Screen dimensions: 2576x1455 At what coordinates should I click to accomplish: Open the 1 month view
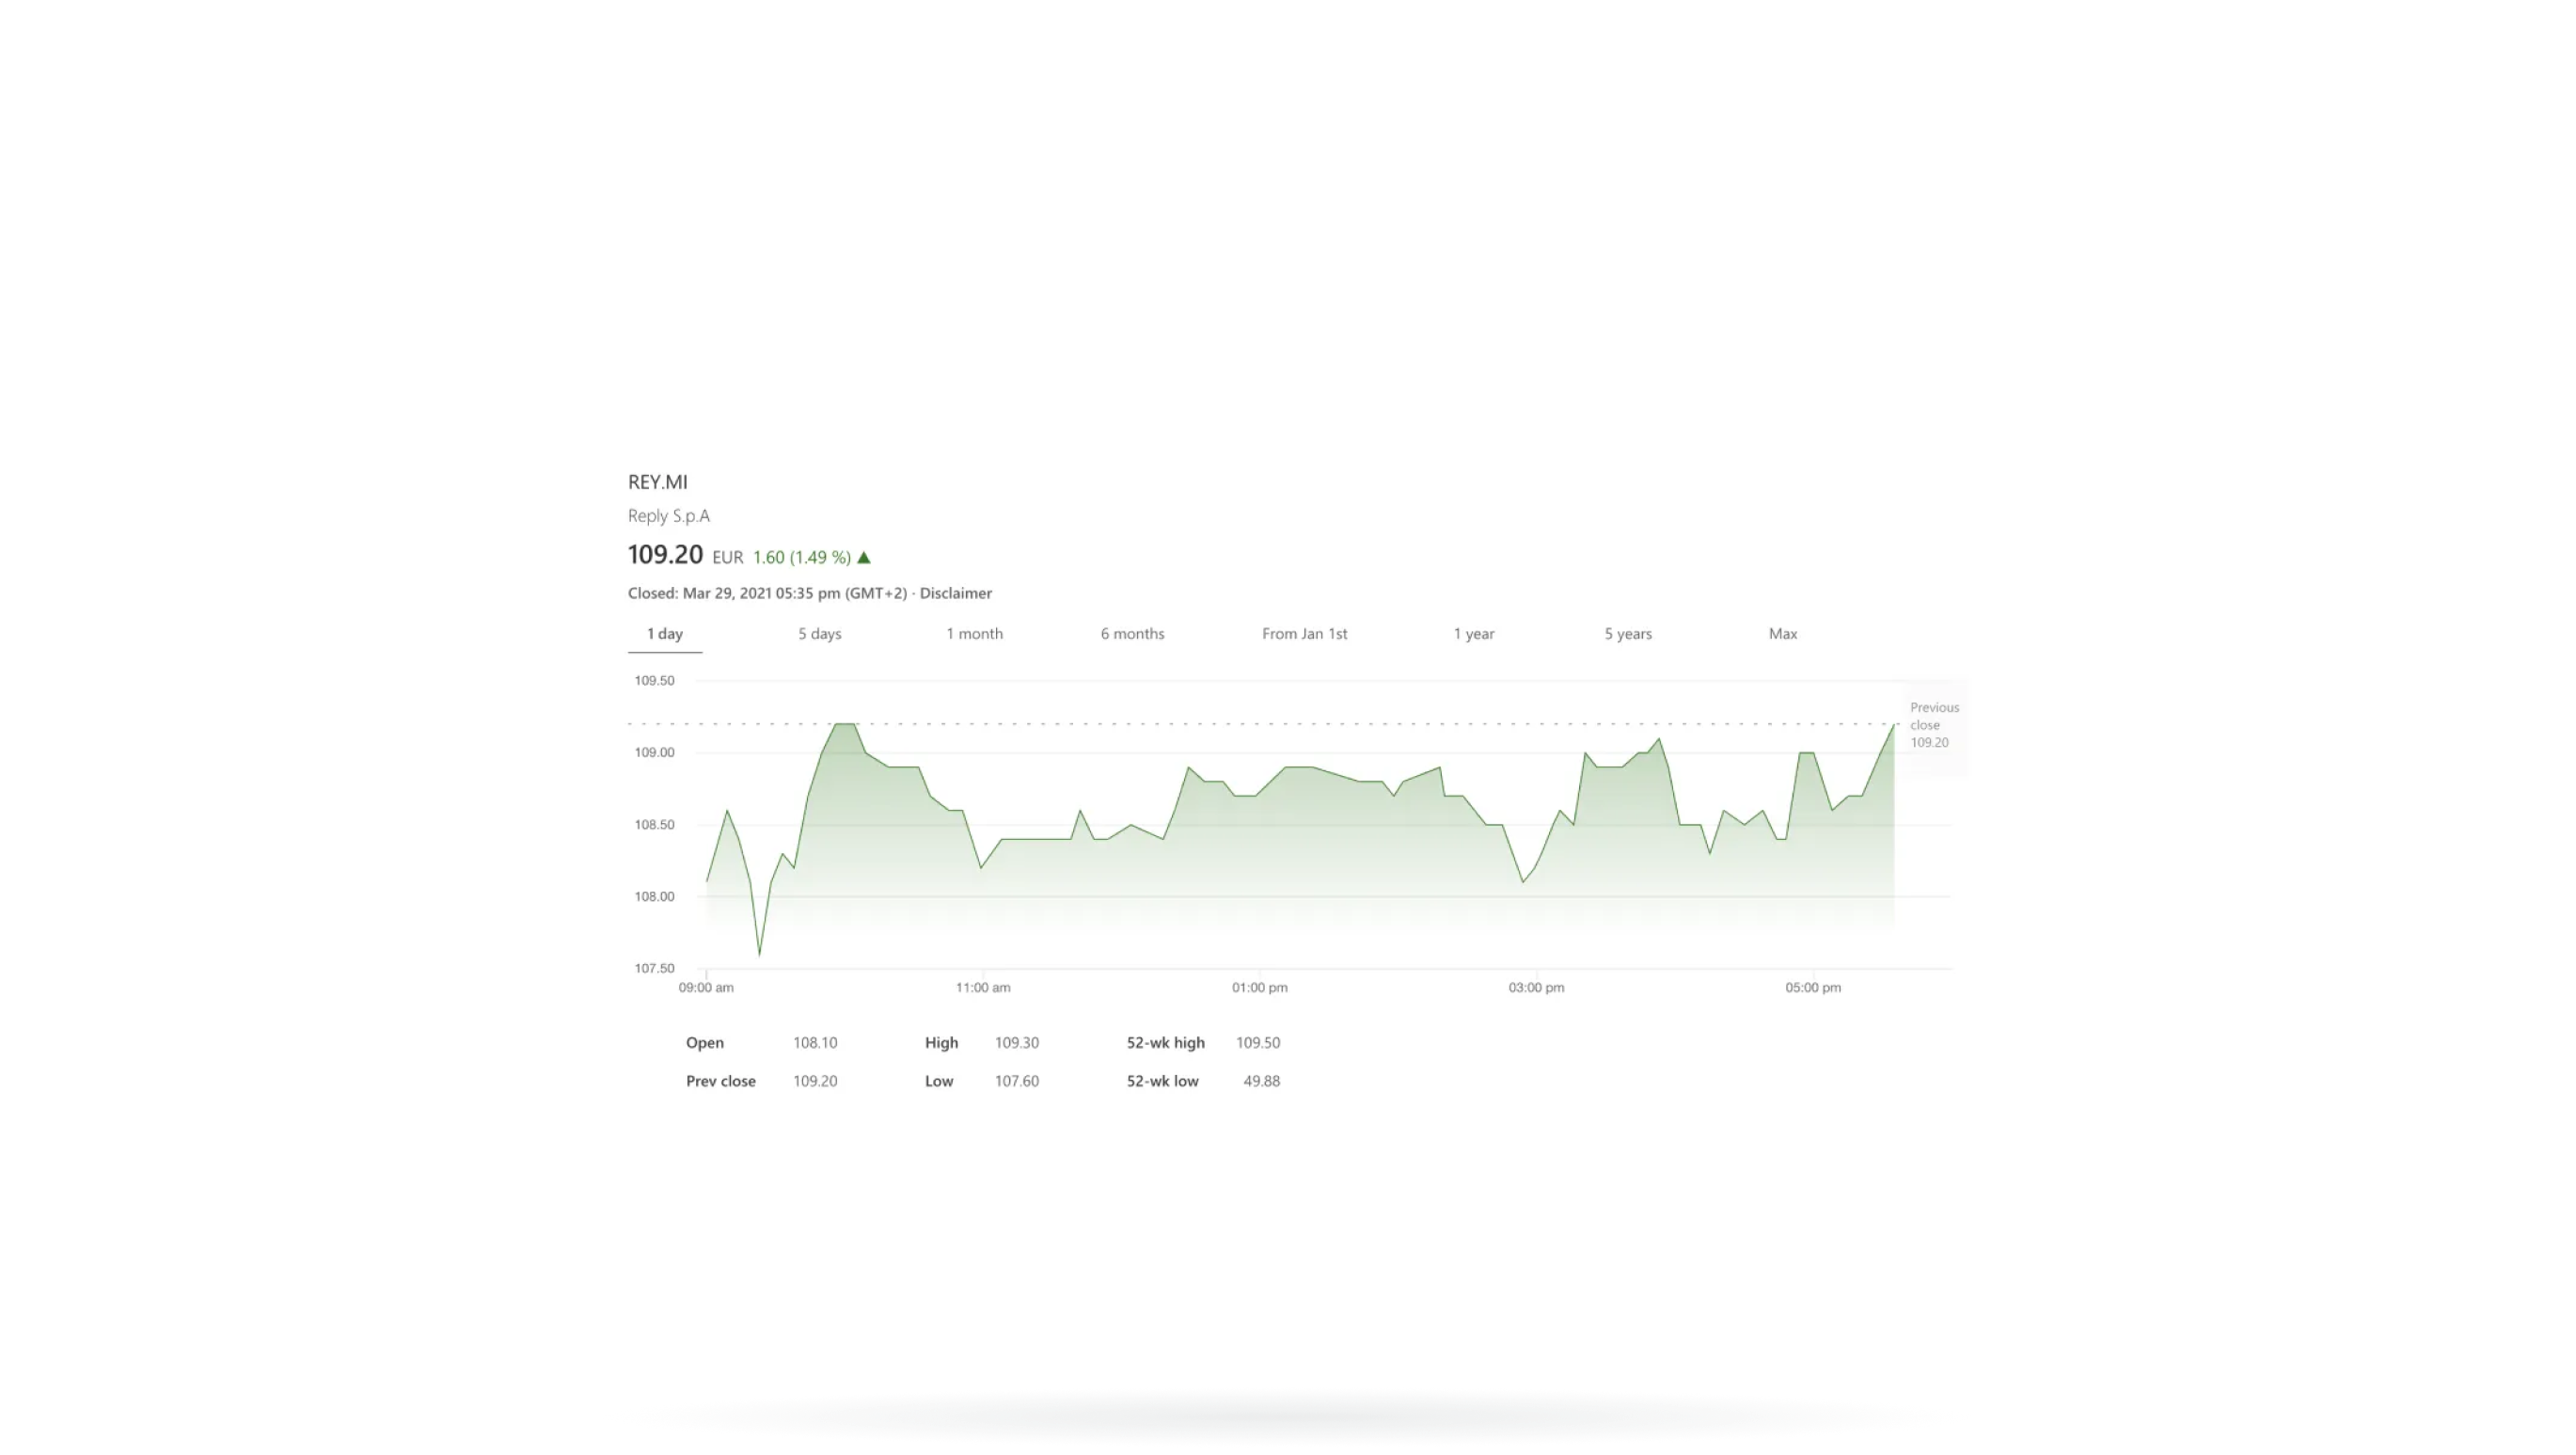(x=975, y=633)
